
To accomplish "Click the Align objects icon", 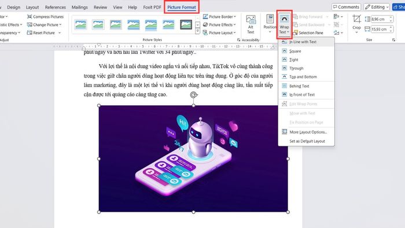I will 338,17.
